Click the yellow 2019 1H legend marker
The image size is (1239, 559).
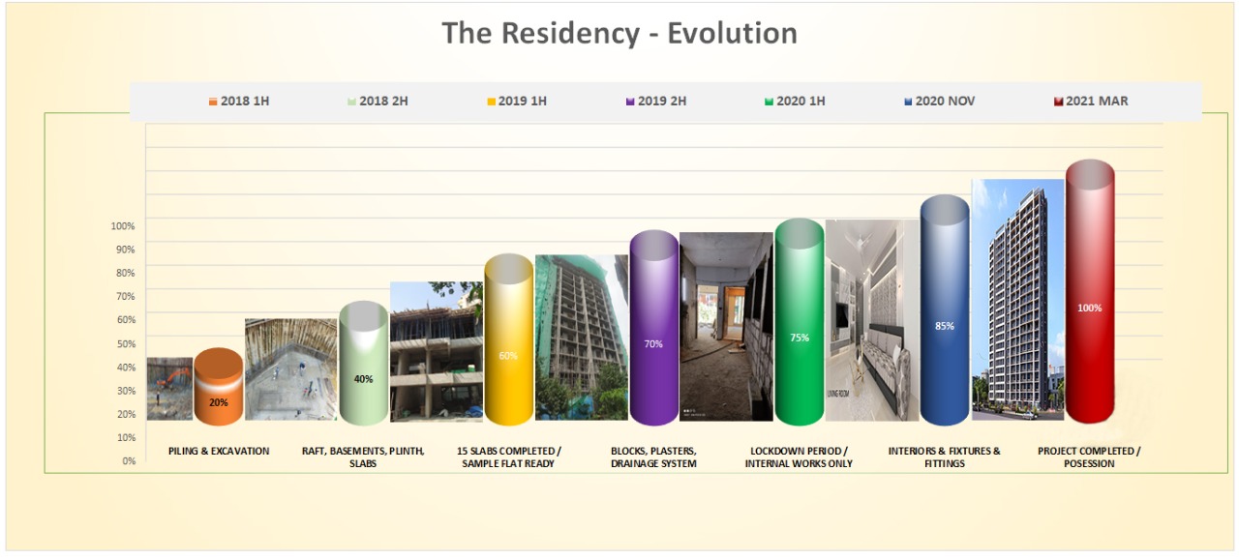[x=491, y=102]
